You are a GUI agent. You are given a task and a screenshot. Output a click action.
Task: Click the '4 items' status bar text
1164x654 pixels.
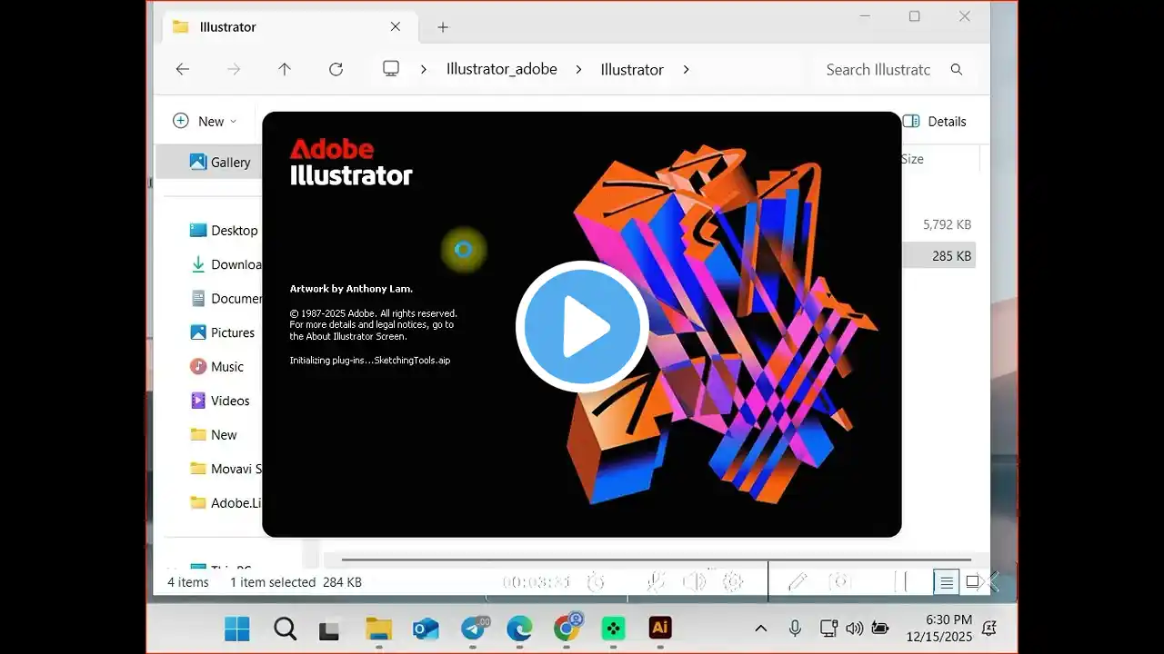188,582
